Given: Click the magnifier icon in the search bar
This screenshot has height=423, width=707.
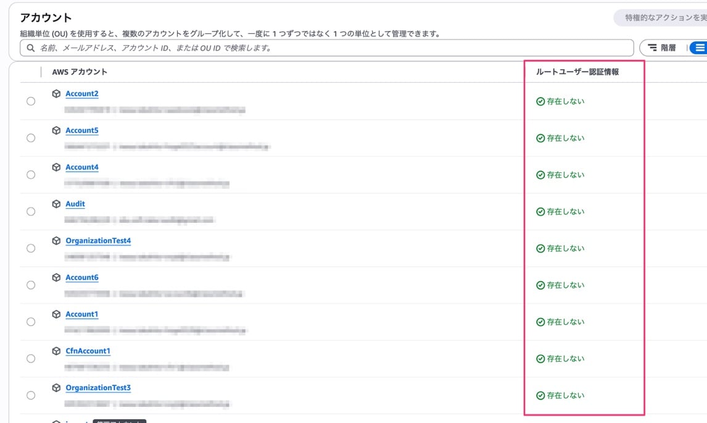Looking at the screenshot, I should (30, 48).
